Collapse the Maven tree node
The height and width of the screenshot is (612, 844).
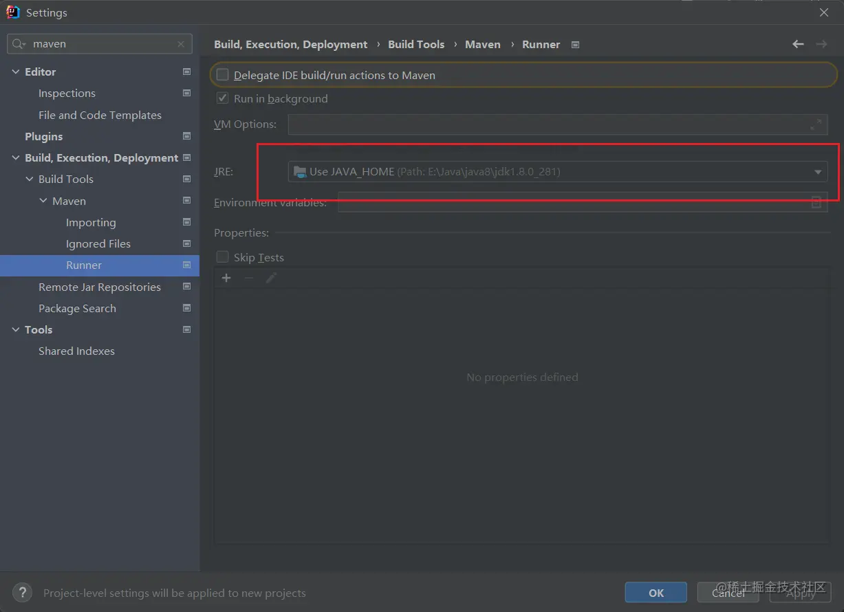click(x=43, y=201)
